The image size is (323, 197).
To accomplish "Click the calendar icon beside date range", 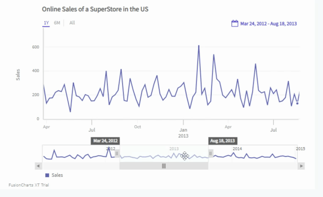I will [x=235, y=24].
